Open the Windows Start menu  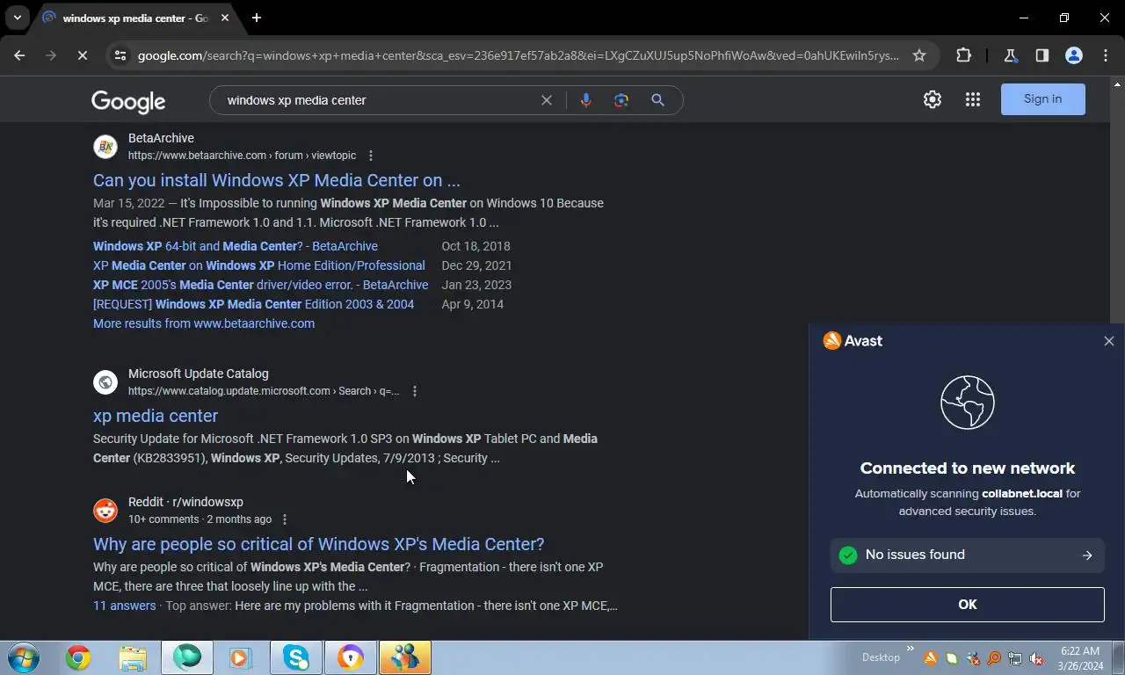(x=24, y=657)
